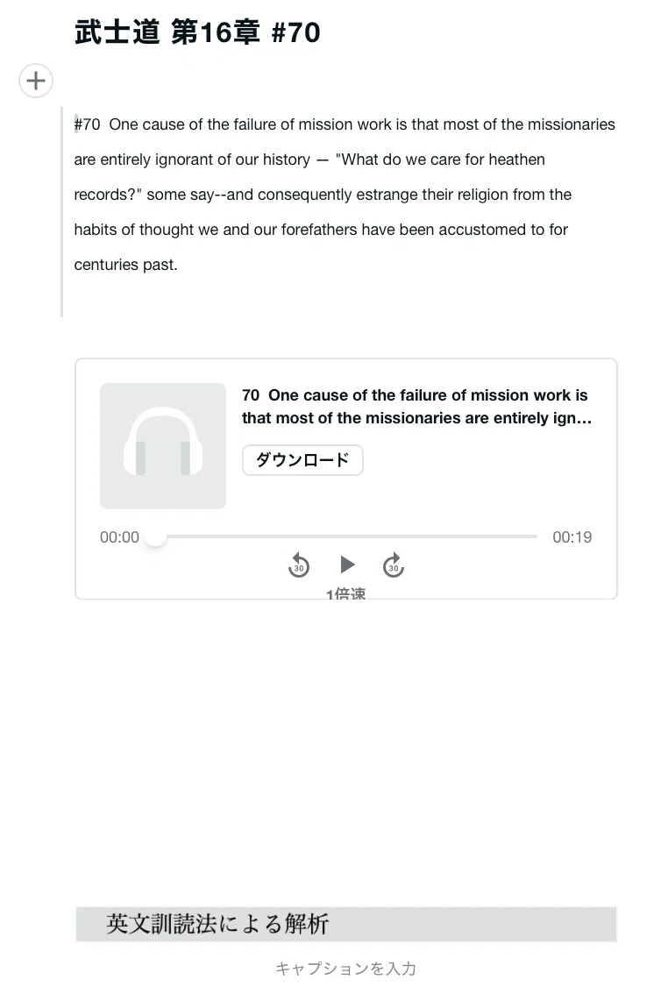This screenshot has height=1001, width=668.
Task: Skip audio forward 30 seconds
Action: pos(394,565)
